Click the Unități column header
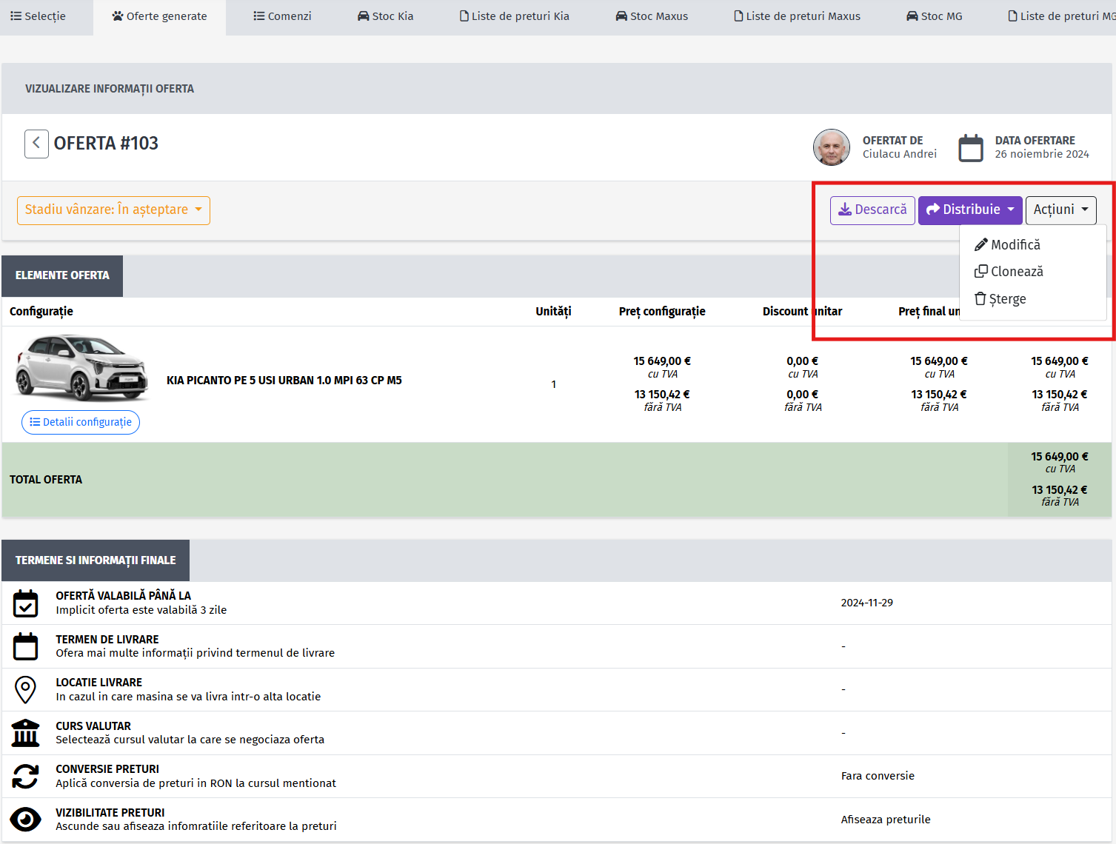This screenshot has height=844, width=1116. pyautogui.click(x=553, y=312)
